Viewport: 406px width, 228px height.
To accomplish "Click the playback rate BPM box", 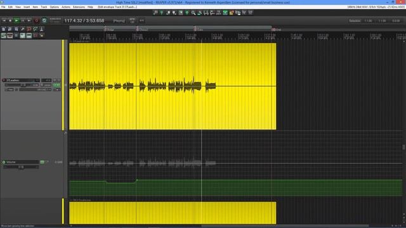I will (x=132, y=20).
